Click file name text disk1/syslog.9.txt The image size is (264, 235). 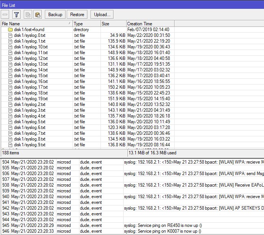(x=30, y=145)
